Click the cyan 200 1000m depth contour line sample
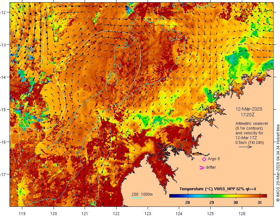 pos(137,198)
